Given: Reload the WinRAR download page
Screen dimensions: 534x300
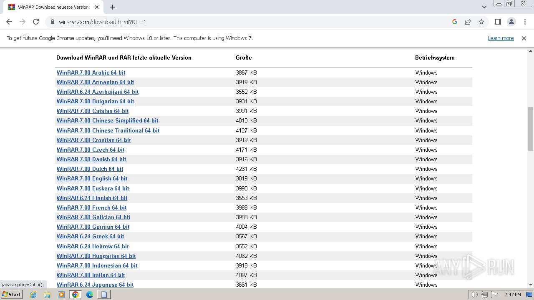Looking at the screenshot, I should click(x=36, y=22).
